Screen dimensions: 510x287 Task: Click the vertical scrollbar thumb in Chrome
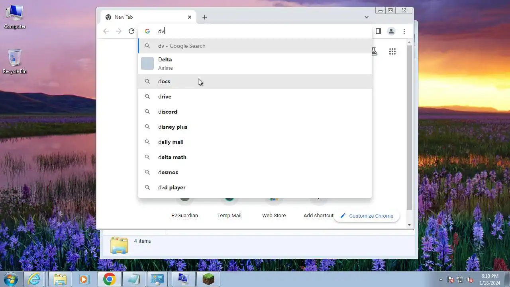409,128
